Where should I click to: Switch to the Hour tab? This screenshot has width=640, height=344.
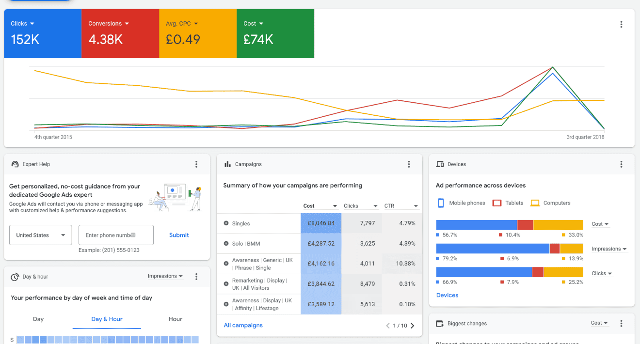click(x=176, y=319)
